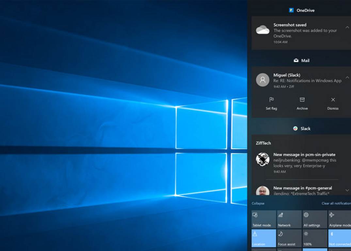Open All settings quick action tile
Viewport: 351px width, 251px height.
[x=315, y=219]
